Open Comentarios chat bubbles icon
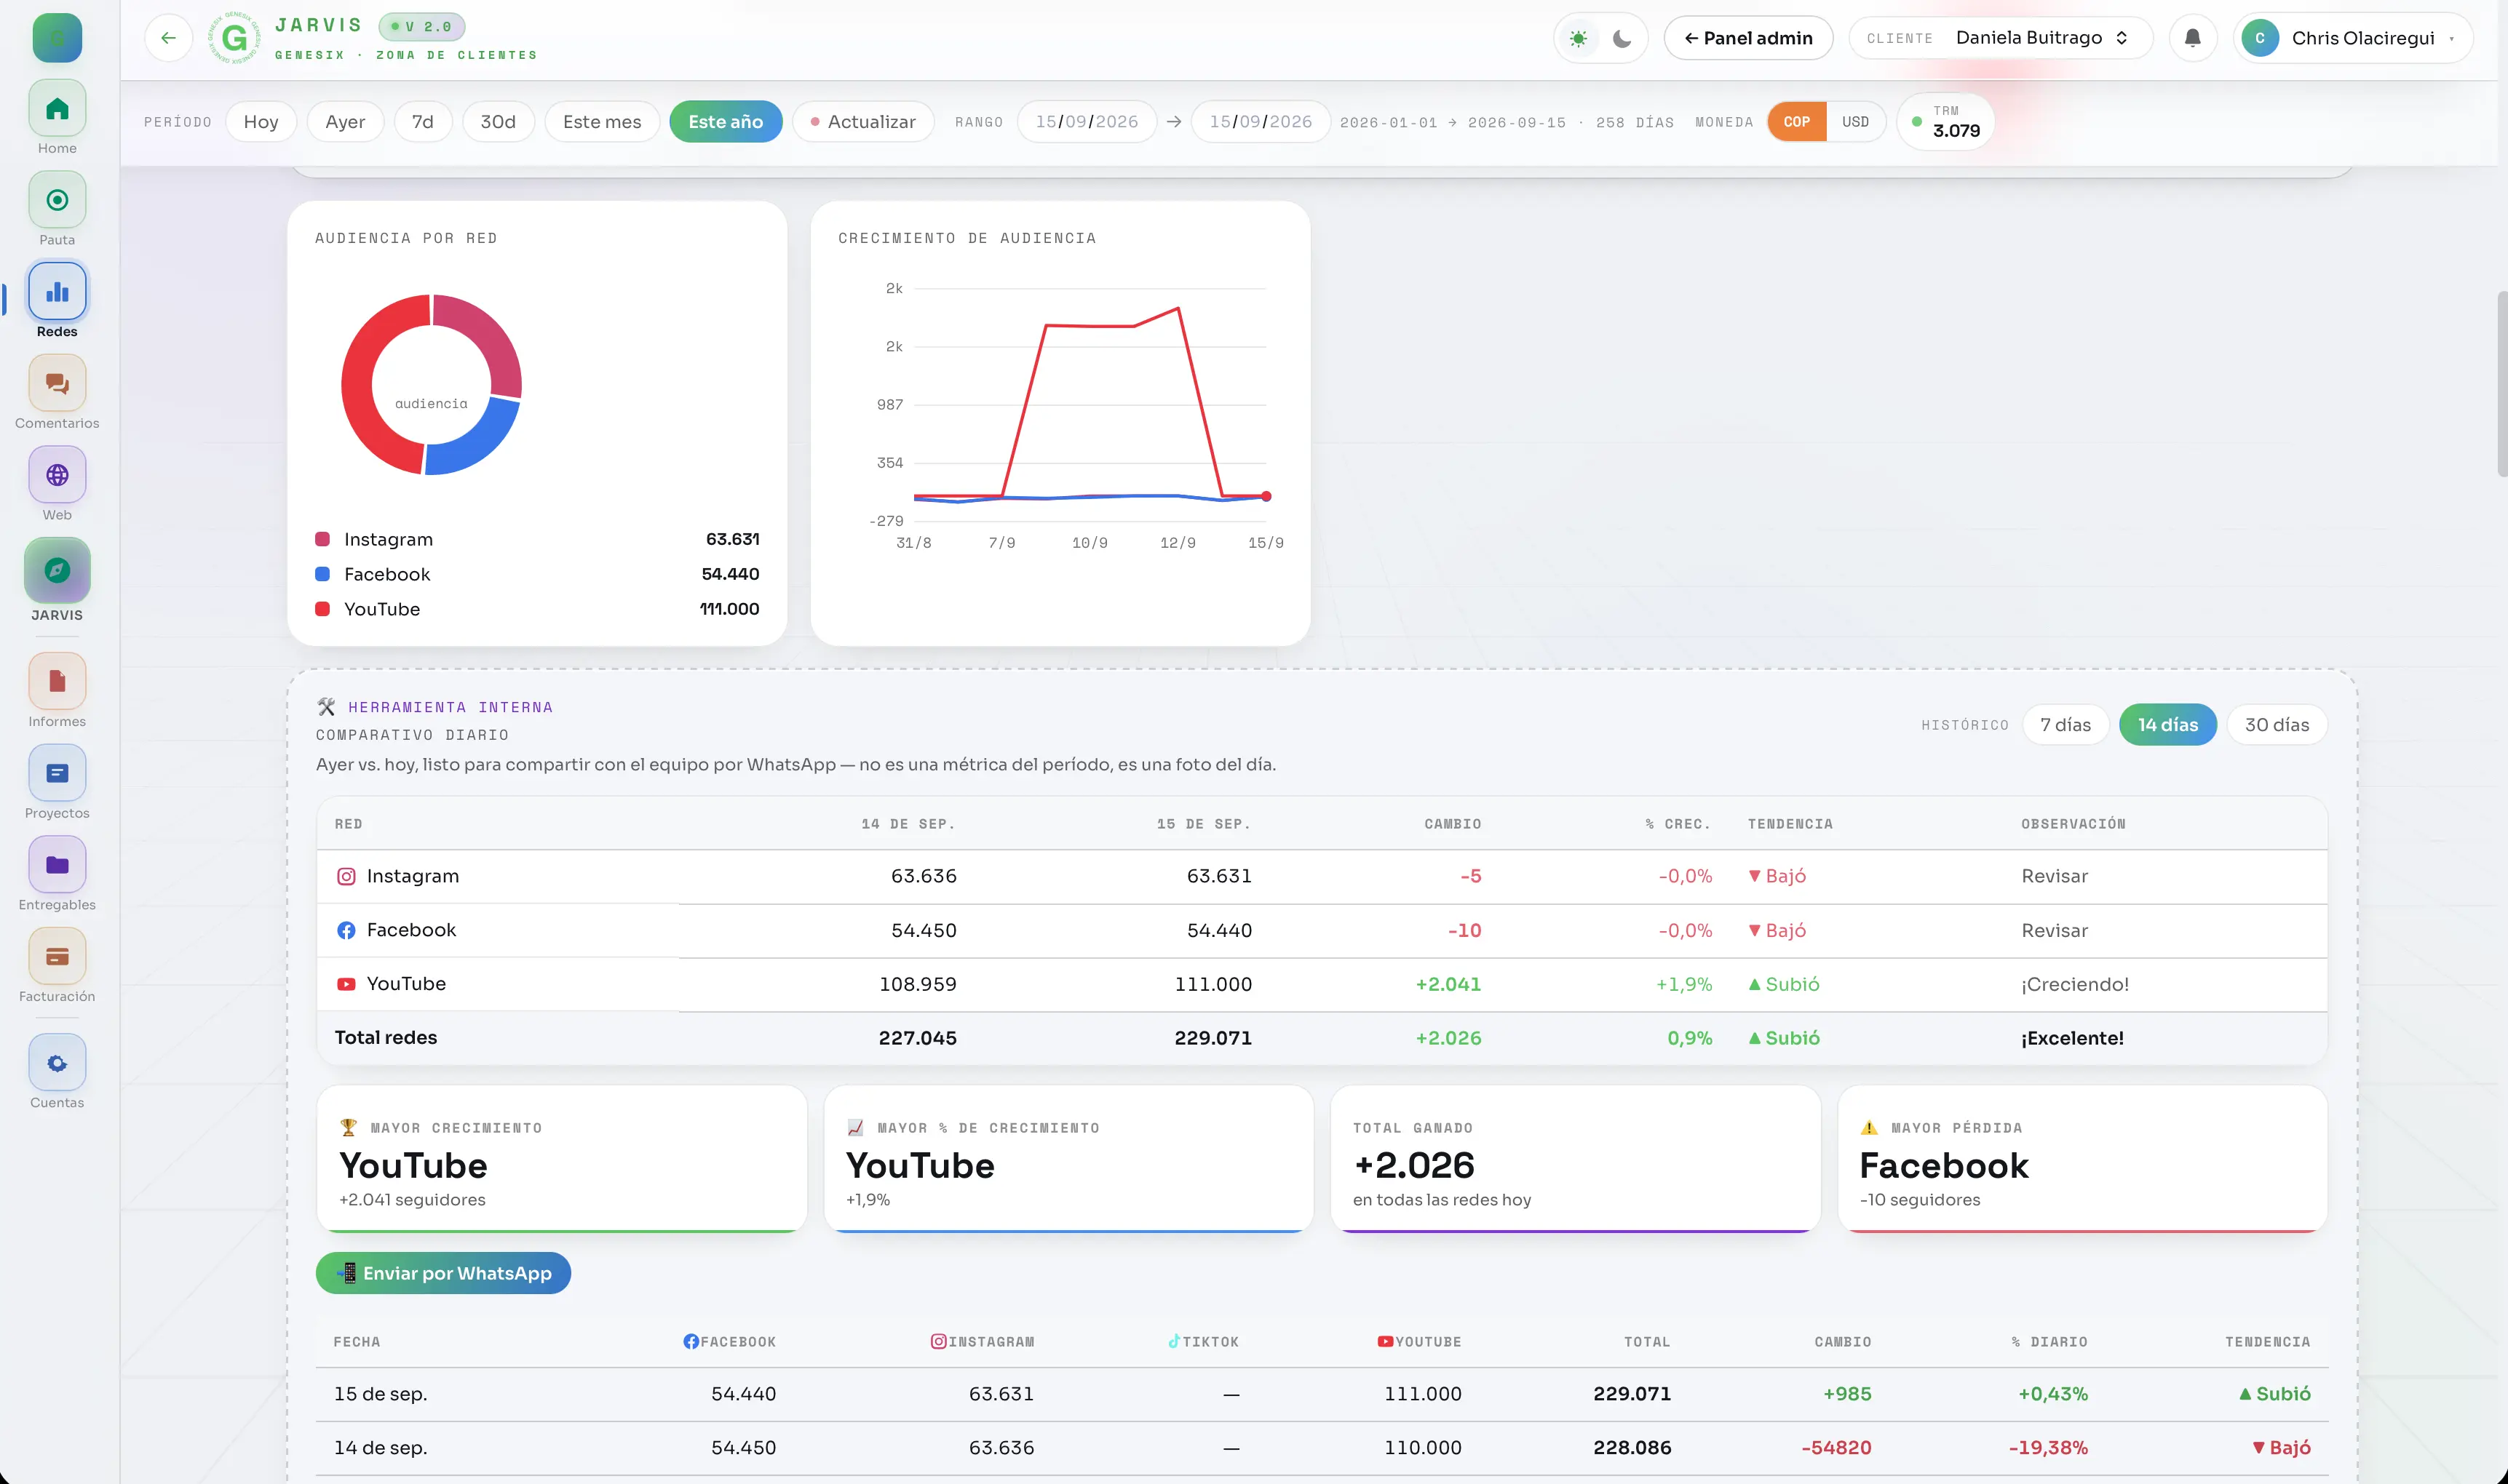Viewport: 2508px width, 1484px height. coord(57,384)
